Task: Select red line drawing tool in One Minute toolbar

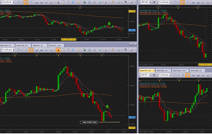Action: (x=113, y=2)
